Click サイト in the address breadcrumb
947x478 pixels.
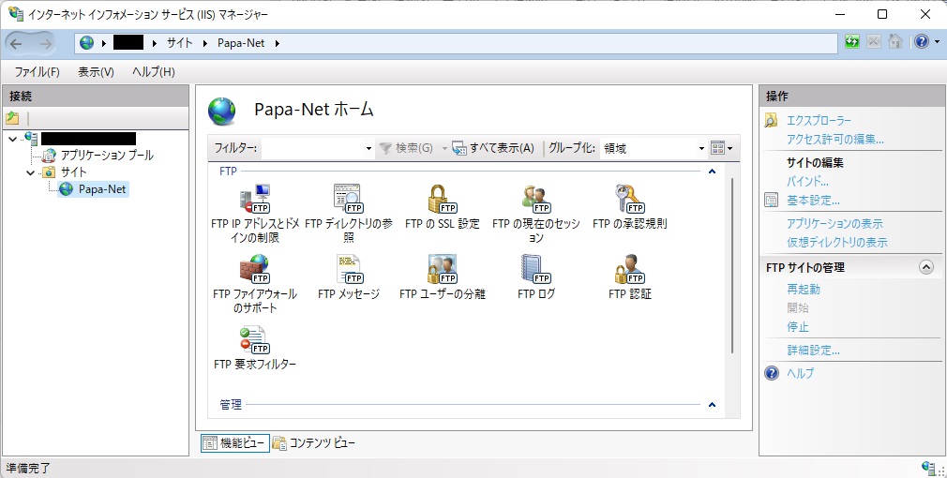[x=179, y=43]
